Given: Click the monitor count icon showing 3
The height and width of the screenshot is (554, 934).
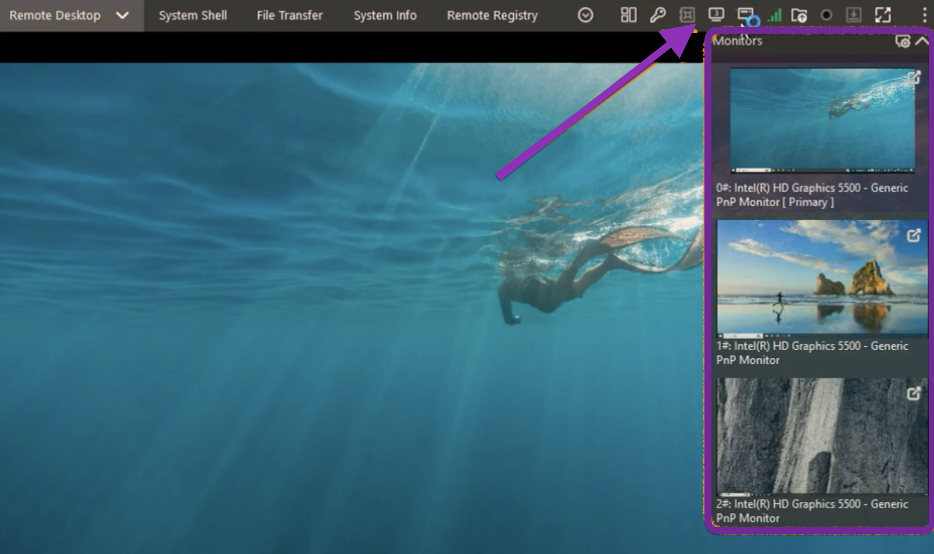Looking at the screenshot, I should coord(716,14).
